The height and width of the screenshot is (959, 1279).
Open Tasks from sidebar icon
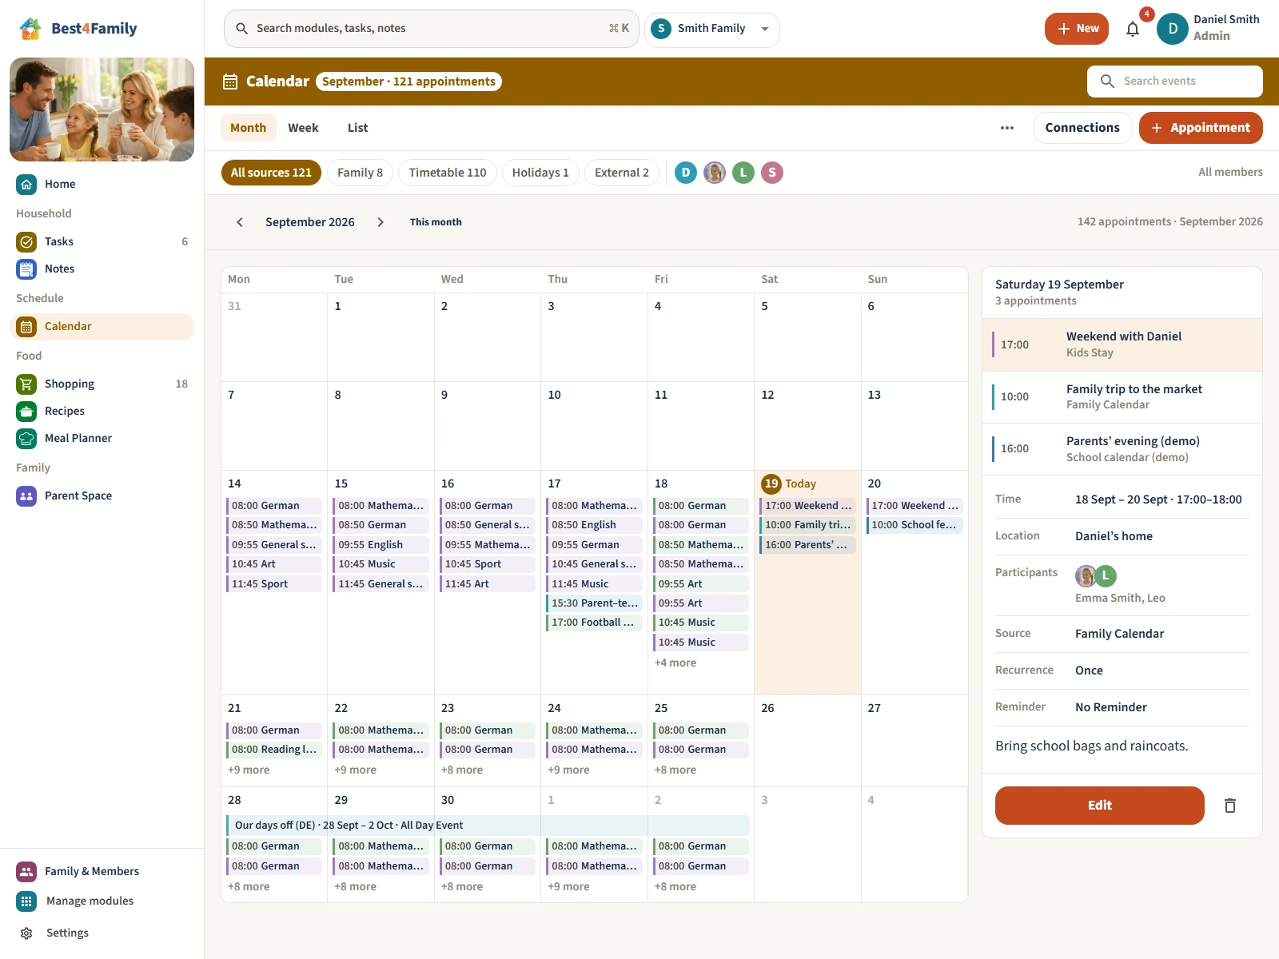(x=26, y=241)
